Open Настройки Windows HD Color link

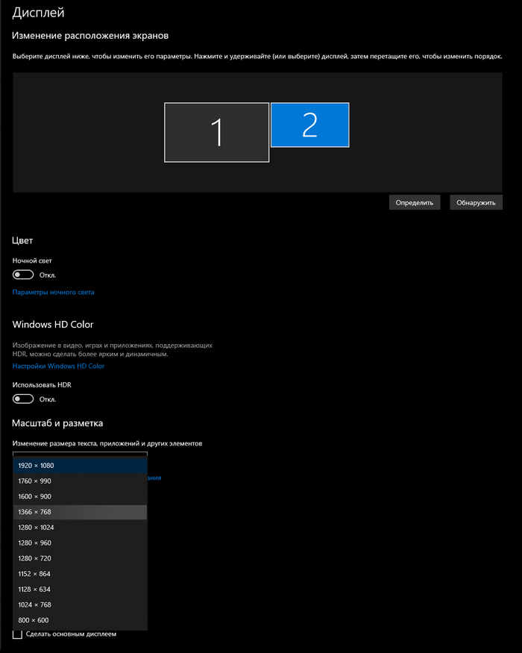58,366
